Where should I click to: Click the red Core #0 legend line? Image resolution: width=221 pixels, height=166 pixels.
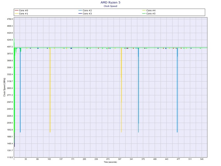16,11
